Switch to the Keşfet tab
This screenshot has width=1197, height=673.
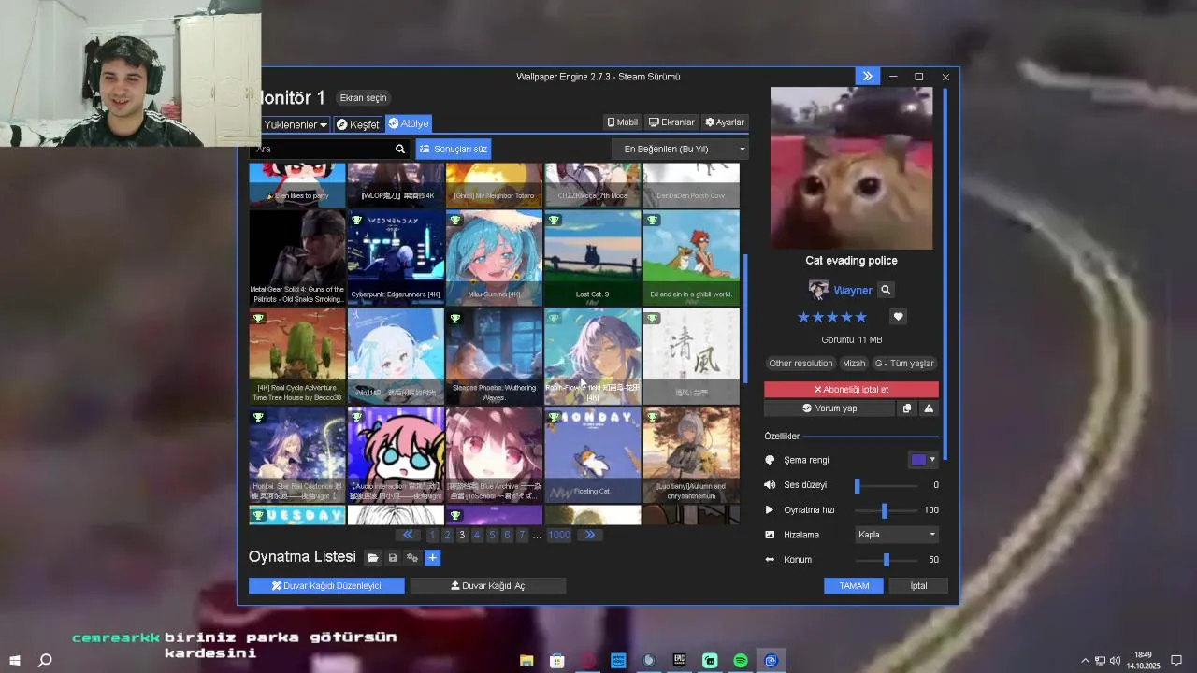(357, 124)
